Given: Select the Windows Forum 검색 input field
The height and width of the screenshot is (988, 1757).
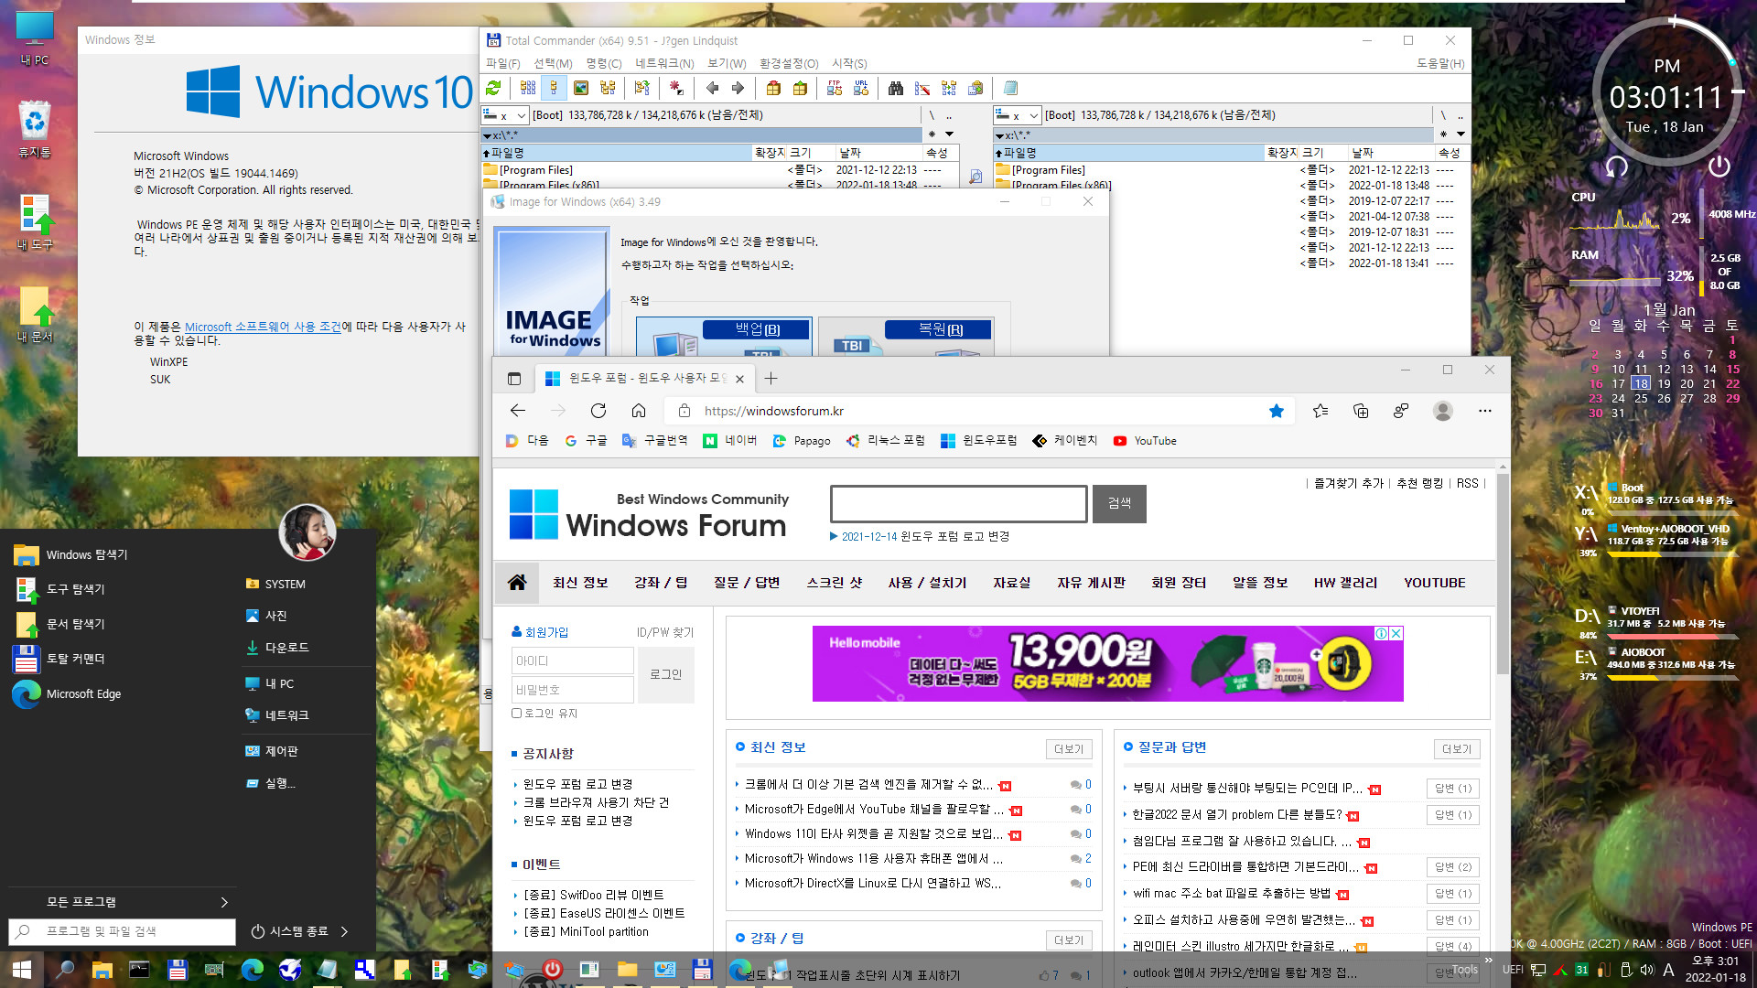Looking at the screenshot, I should (x=958, y=503).
